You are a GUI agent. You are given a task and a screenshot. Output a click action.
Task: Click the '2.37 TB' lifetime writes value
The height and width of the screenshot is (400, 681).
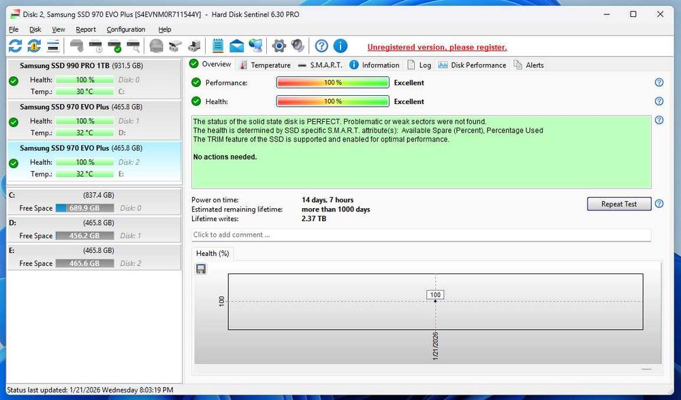tap(313, 218)
